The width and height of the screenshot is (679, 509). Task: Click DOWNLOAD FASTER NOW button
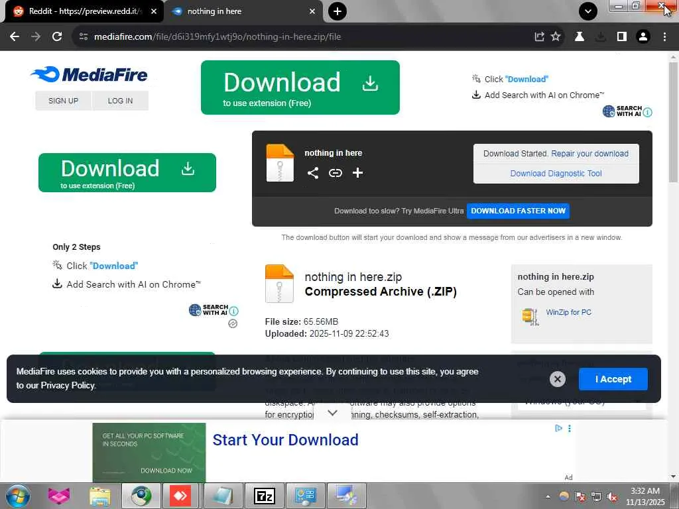(x=518, y=211)
